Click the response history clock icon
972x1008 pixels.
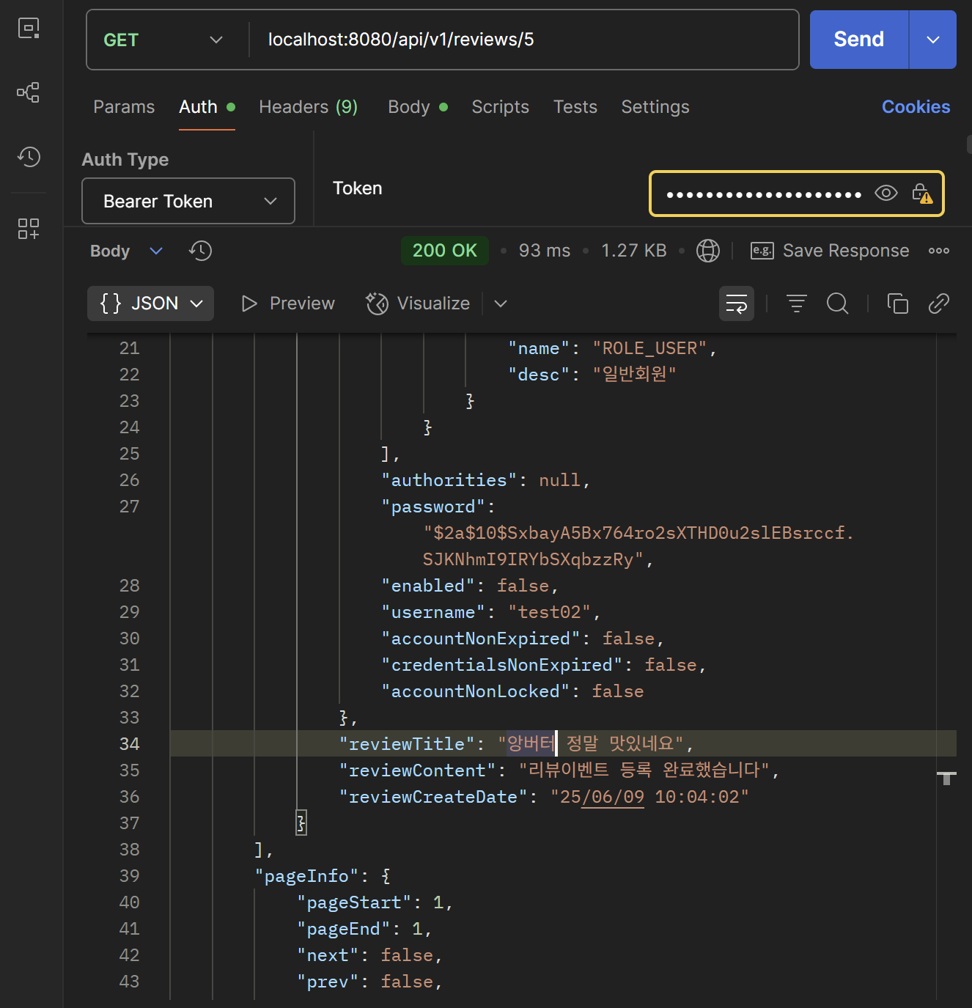(x=200, y=251)
